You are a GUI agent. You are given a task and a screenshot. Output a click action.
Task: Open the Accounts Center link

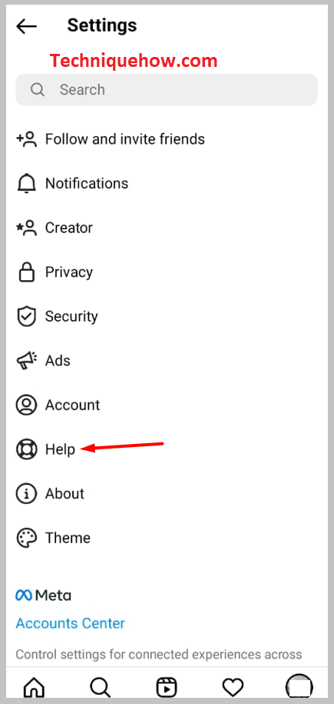tap(71, 623)
